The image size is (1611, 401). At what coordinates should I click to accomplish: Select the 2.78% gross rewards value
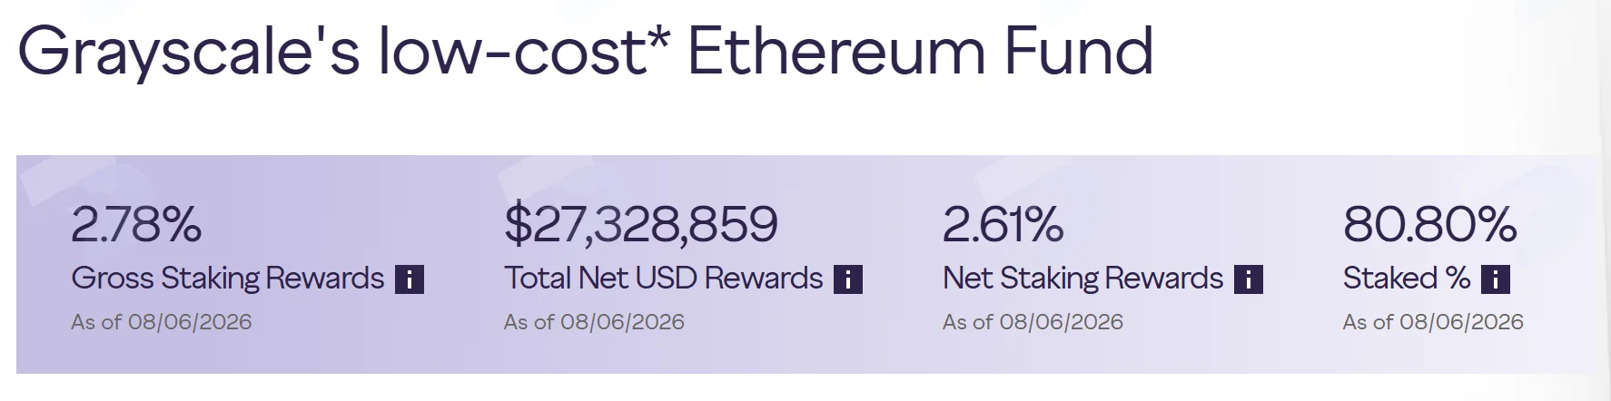pyautogui.click(x=136, y=224)
